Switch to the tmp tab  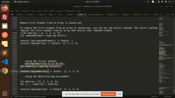coord(60,14)
